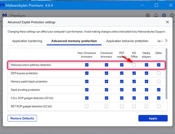The image size is (175, 134).
Task: Click the Non-Chromium browsers column header
Action: click(87, 55)
